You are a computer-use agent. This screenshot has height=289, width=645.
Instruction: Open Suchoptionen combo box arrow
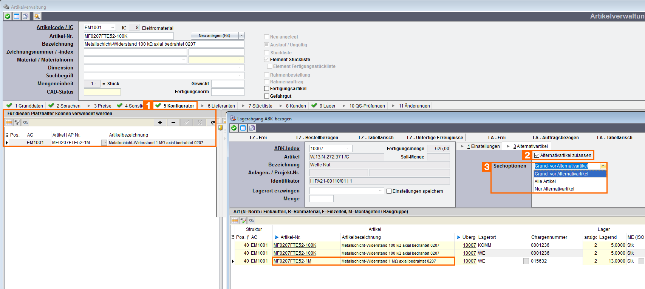[x=603, y=166]
